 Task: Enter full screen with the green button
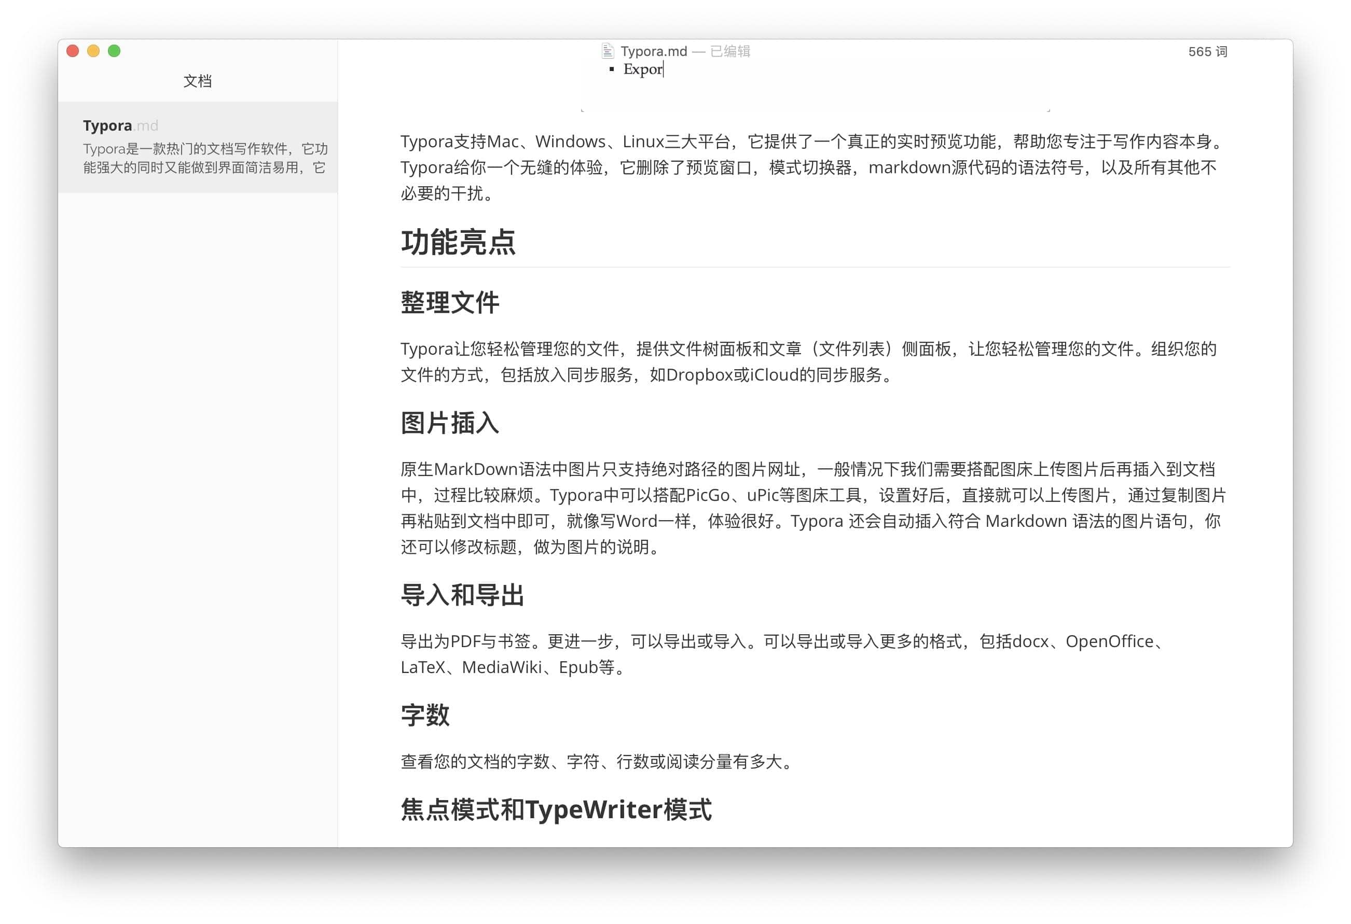click(x=114, y=51)
